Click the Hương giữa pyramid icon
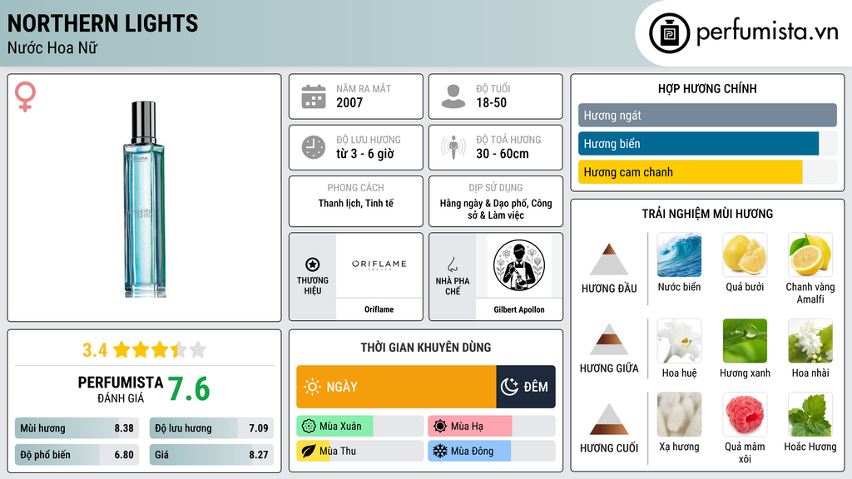This screenshot has height=479, width=852. [x=609, y=339]
